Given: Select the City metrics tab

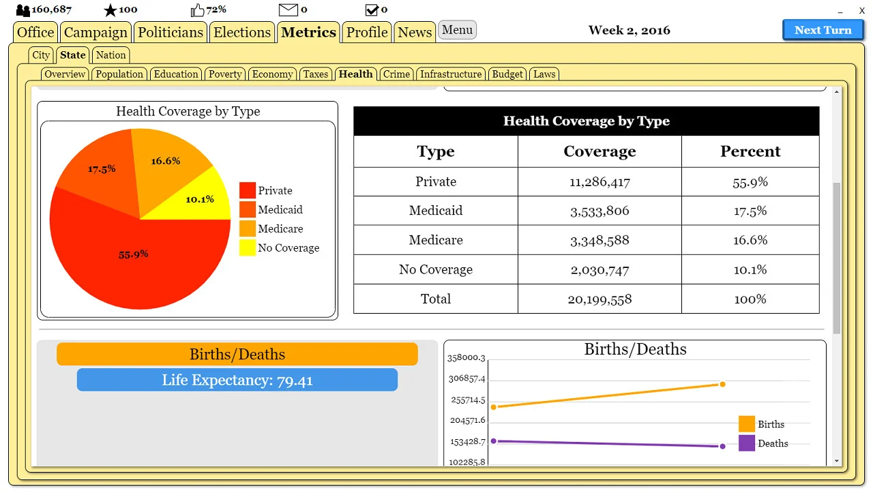Looking at the screenshot, I should click(40, 55).
